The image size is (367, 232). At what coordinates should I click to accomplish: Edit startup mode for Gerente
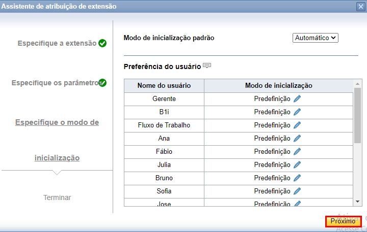point(297,99)
